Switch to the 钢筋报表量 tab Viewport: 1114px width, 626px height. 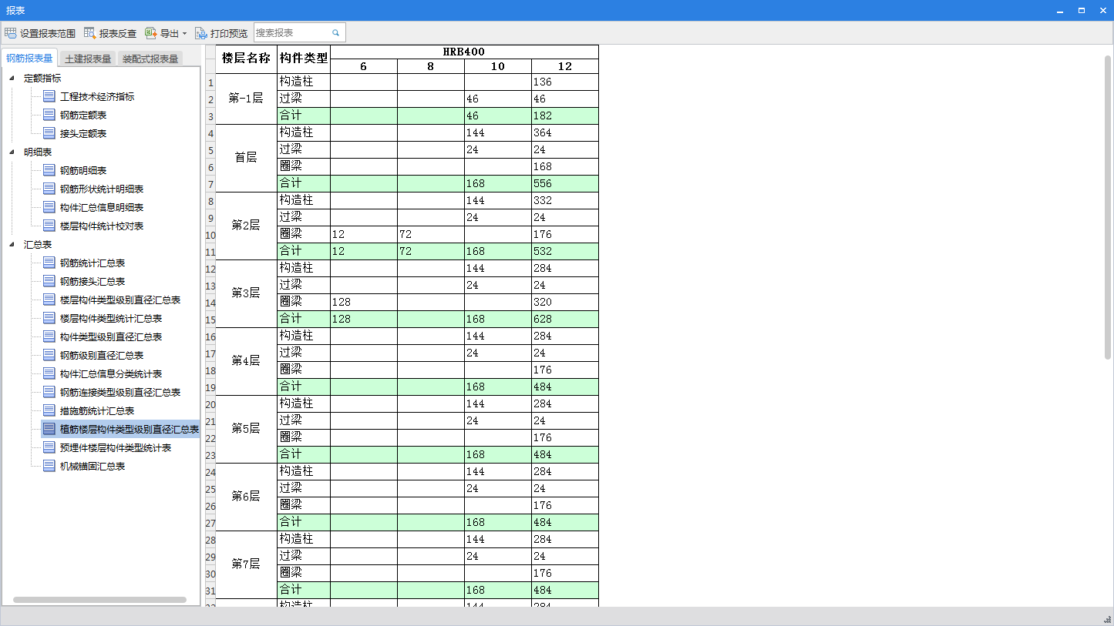coord(29,58)
